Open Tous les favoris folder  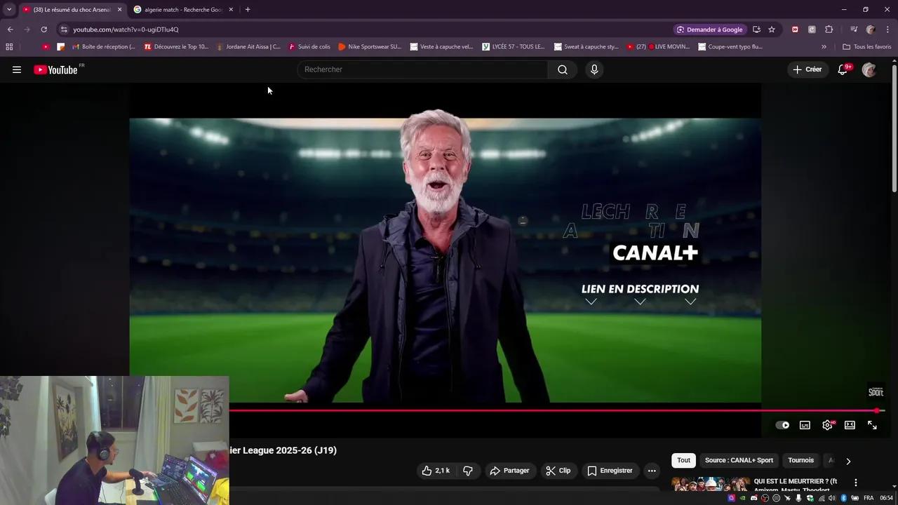point(867,47)
